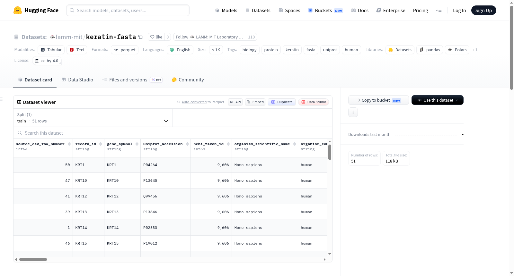Click the Duplicate button
514x276 pixels.
(281, 102)
